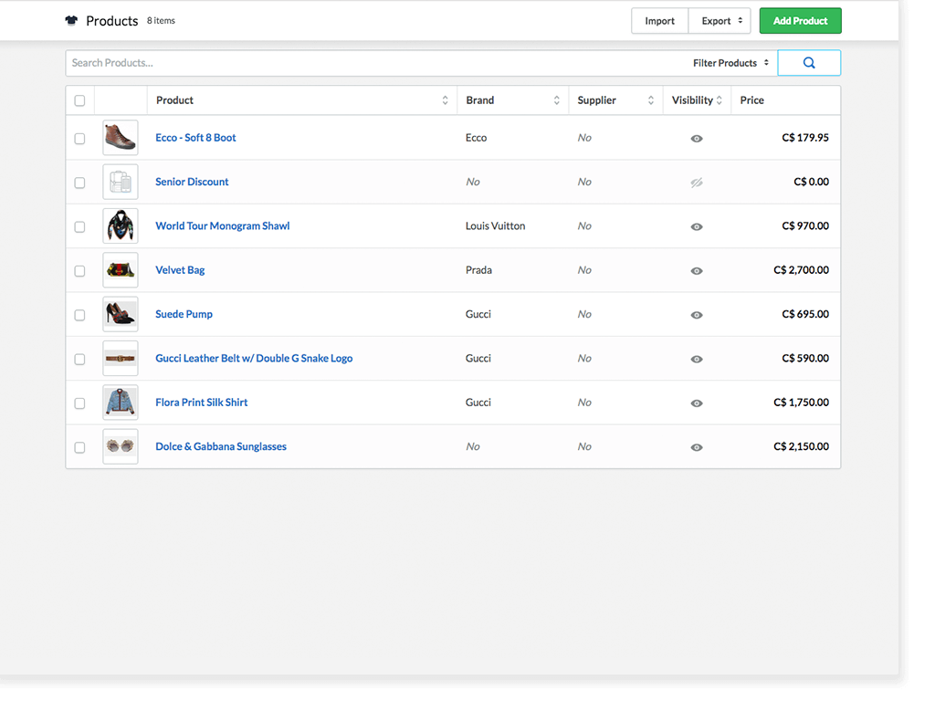Open the Senior Discount product link
Screen dimensions: 935x701
[192, 182]
